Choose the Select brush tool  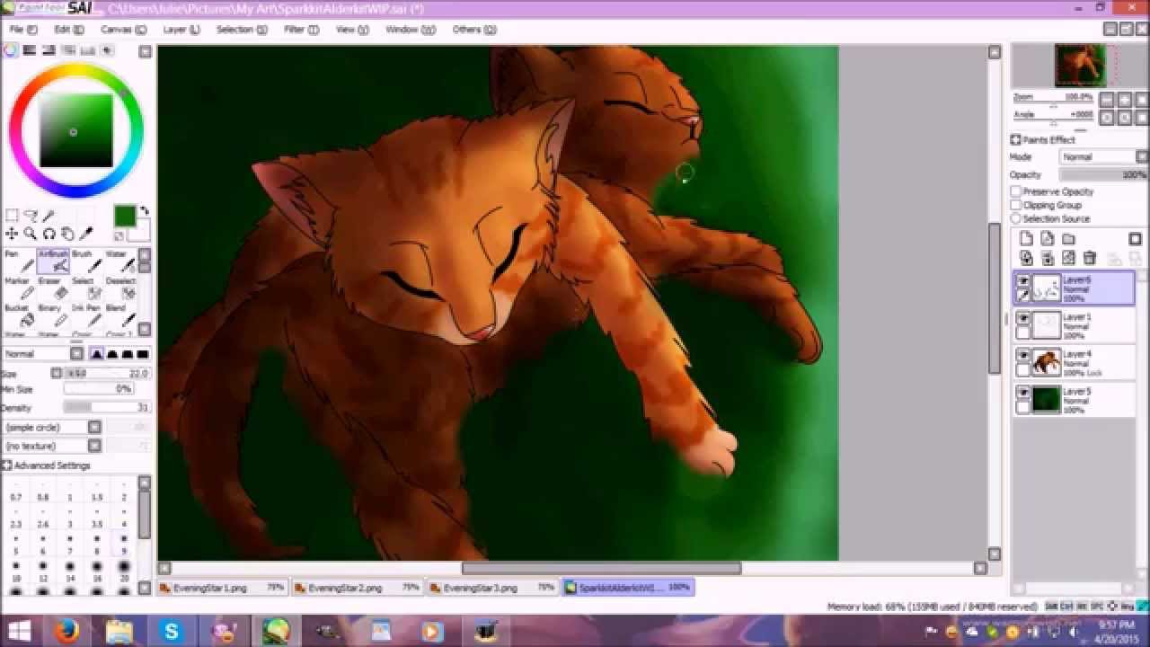(x=87, y=288)
